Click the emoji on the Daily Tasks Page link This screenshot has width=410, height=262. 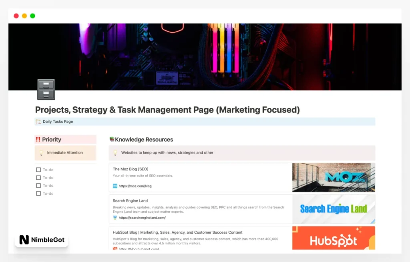click(x=40, y=122)
